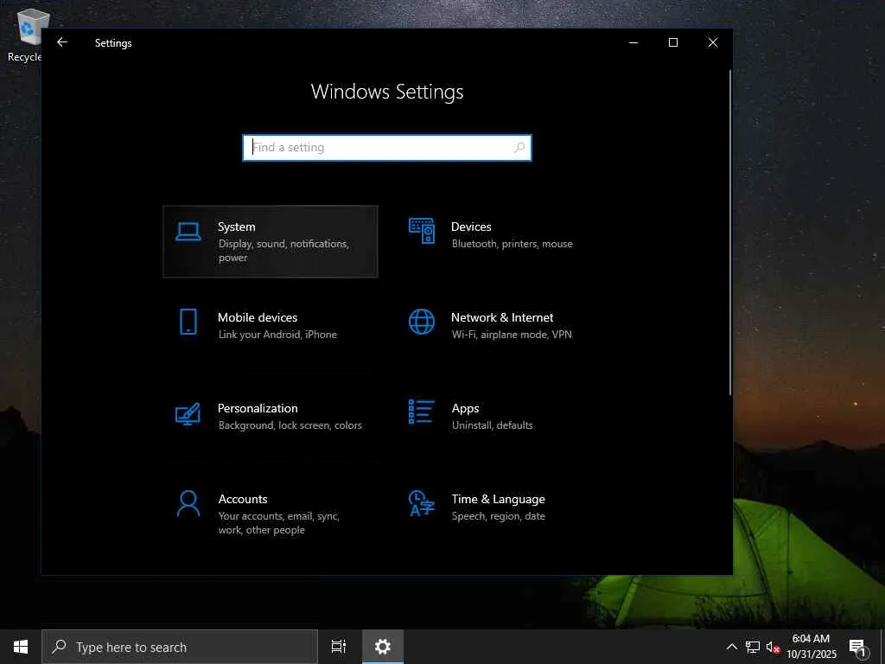Open Task View on the taskbar
Screen dimensions: 885x664
[339, 647]
